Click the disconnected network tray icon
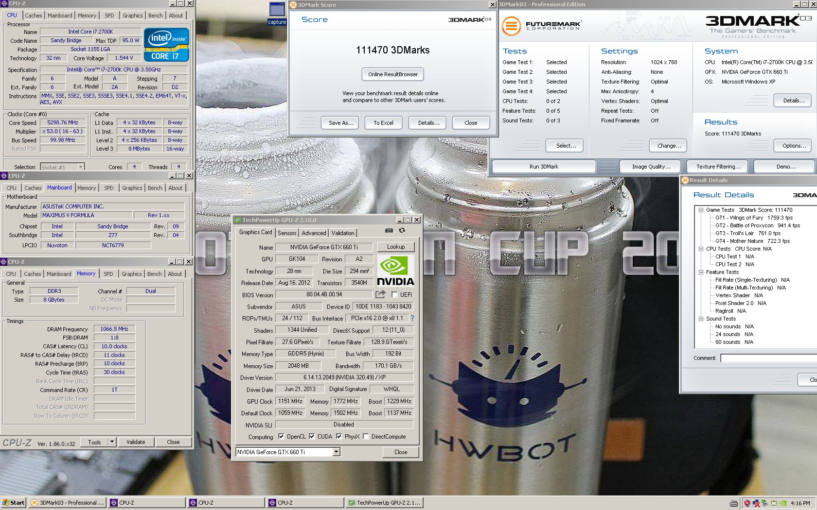This screenshot has width=817, height=510. click(756, 503)
